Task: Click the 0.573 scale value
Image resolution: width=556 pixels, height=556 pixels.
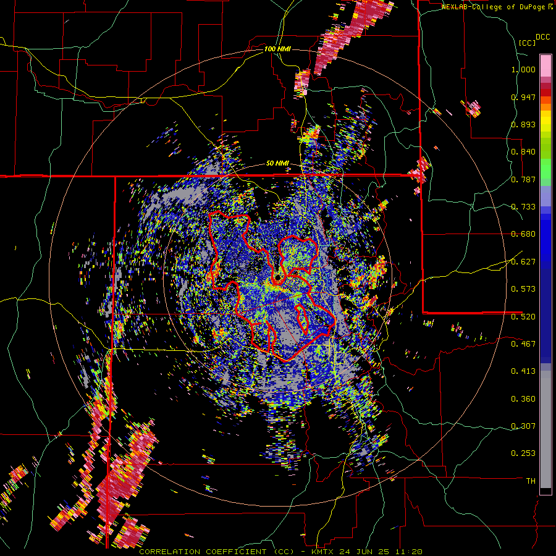Action: click(523, 289)
